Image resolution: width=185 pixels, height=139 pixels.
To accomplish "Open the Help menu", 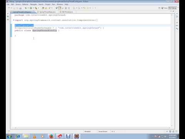I will click(66, 4).
